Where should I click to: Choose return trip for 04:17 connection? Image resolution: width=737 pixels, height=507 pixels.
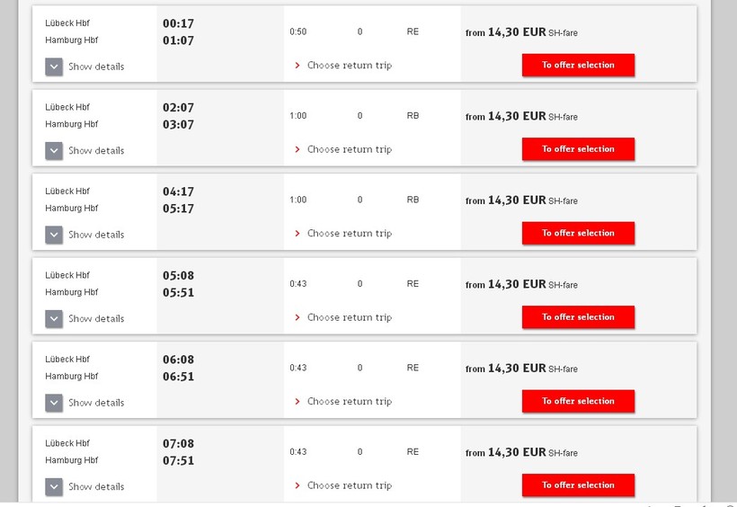click(x=349, y=234)
